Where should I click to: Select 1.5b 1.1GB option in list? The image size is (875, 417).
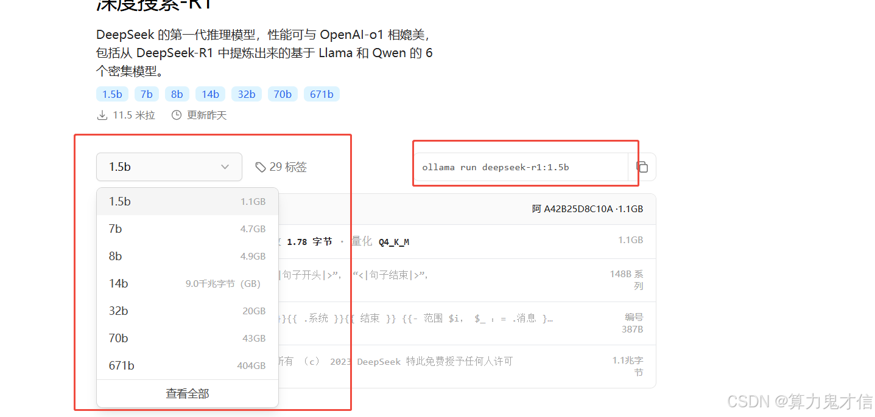coord(188,201)
